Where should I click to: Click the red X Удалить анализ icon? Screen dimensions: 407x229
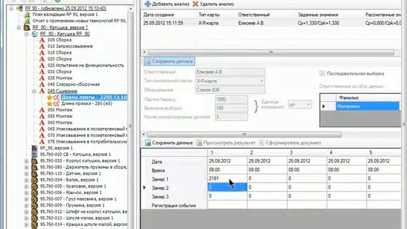tap(195, 4)
